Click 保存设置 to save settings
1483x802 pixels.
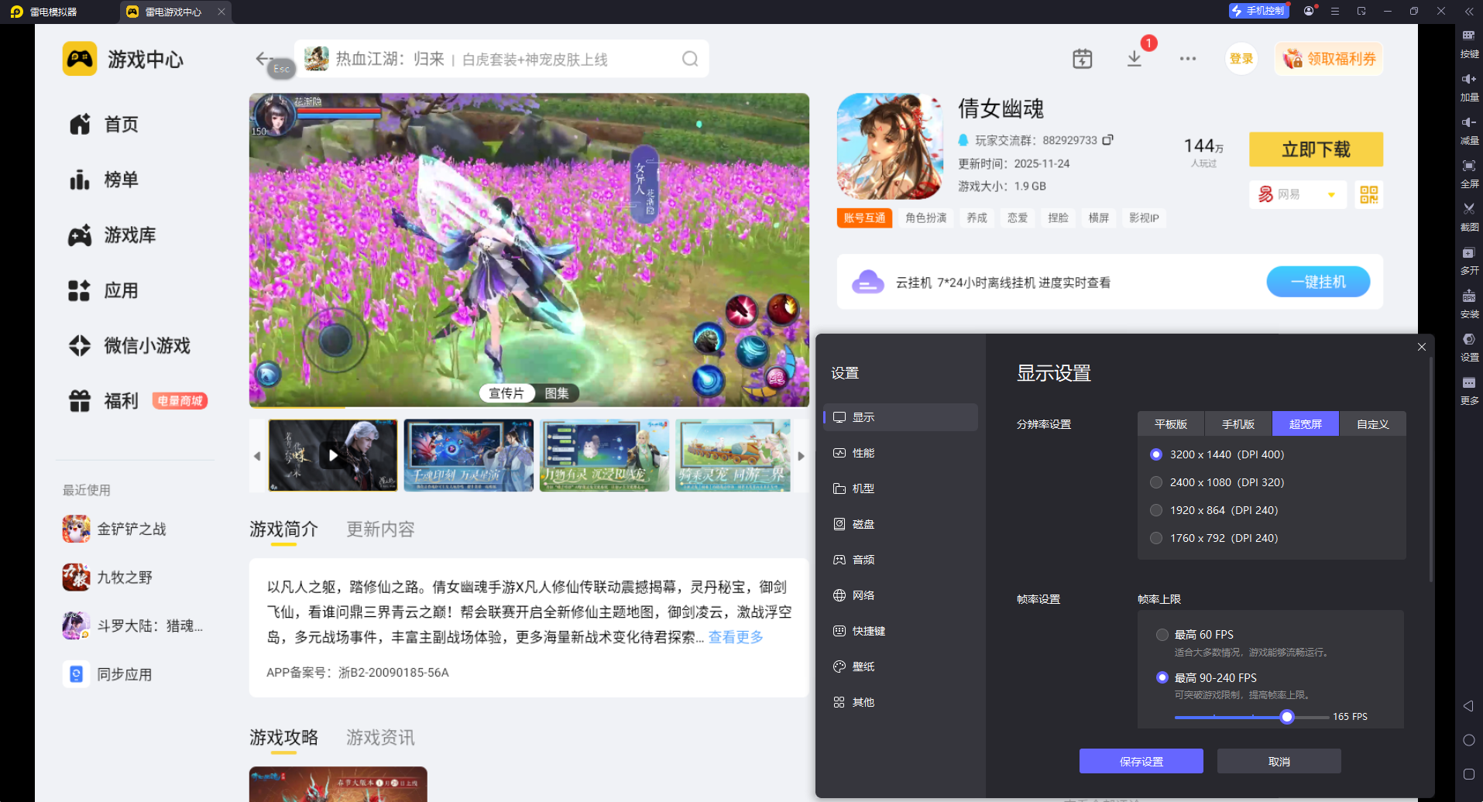(1141, 761)
